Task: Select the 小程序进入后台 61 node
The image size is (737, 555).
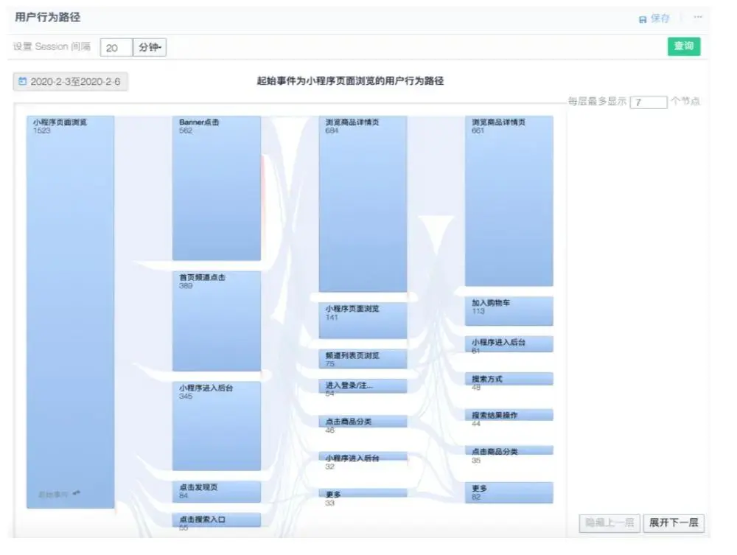Action: 509,343
